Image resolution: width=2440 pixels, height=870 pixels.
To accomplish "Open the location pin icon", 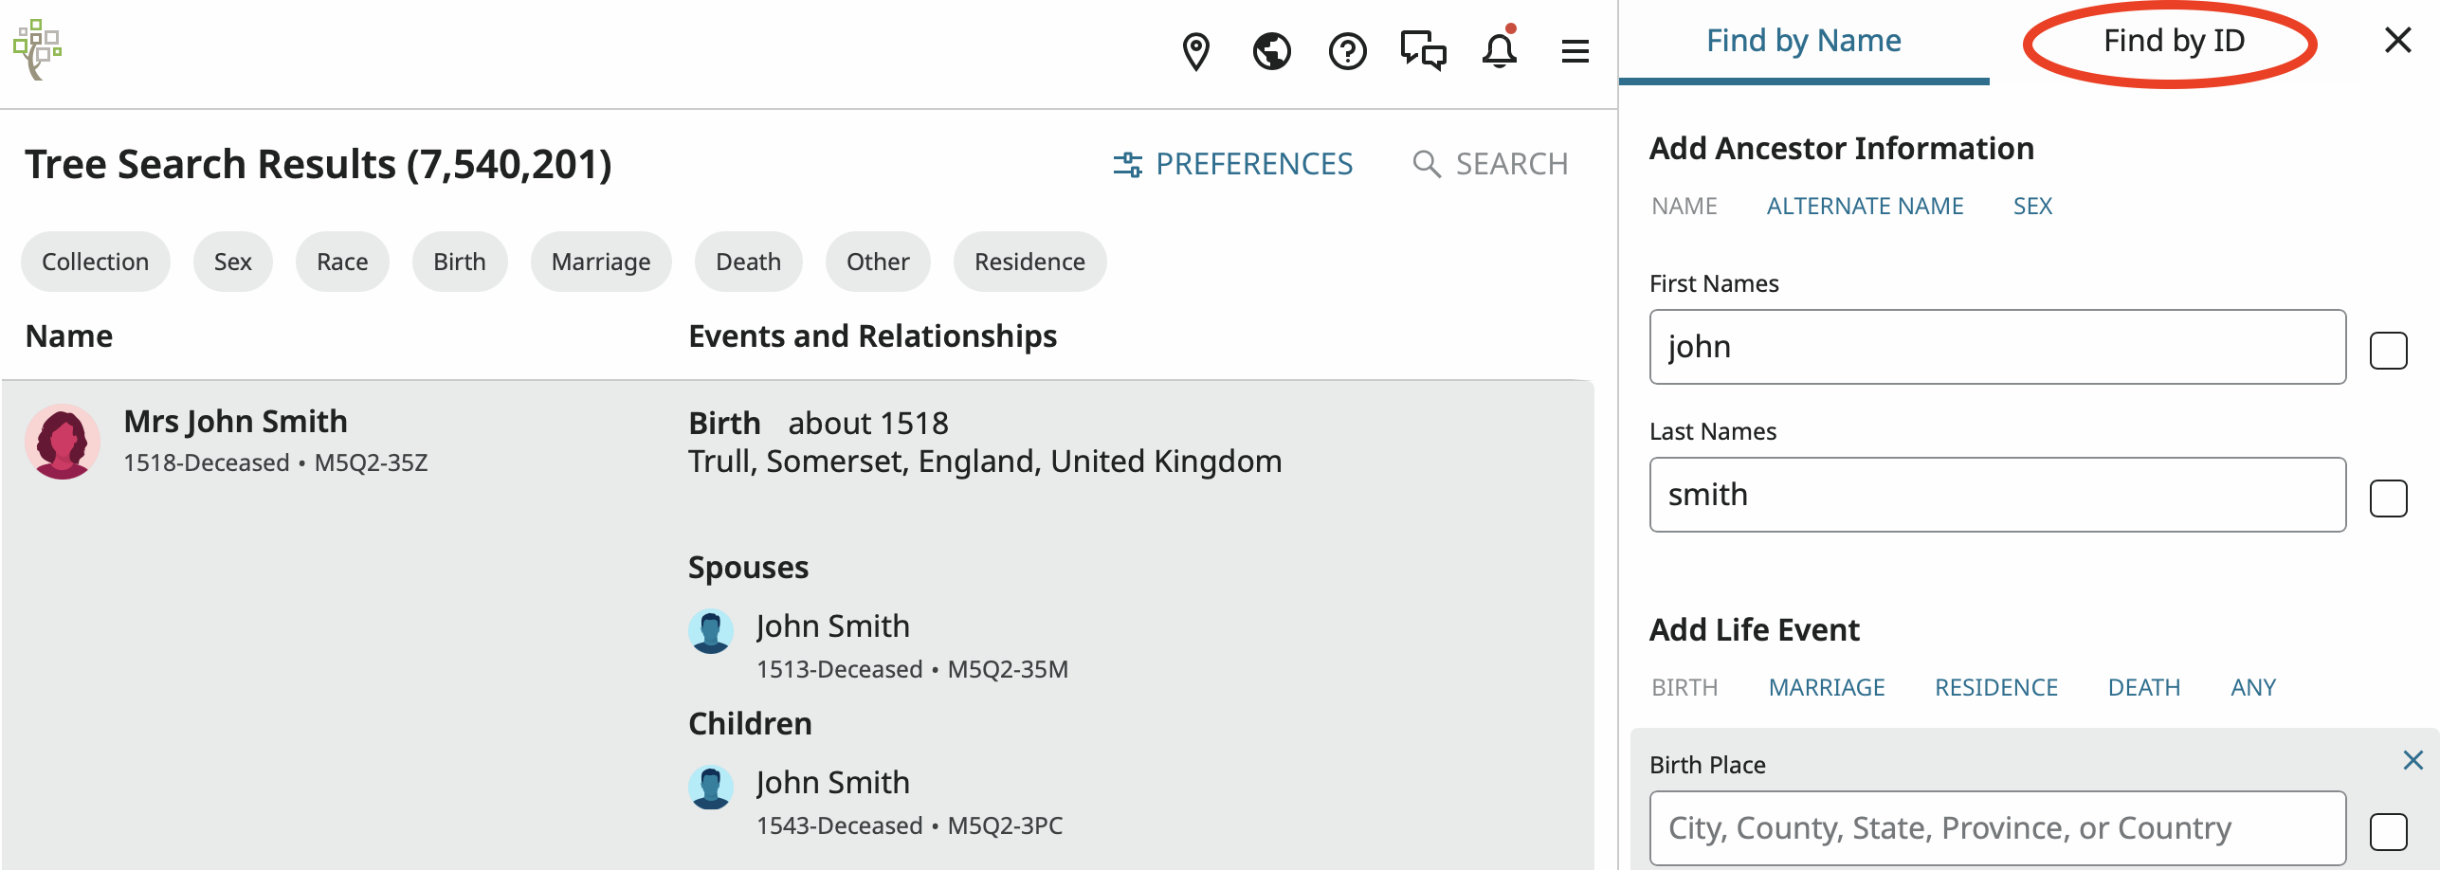I will click(x=1196, y=51).
